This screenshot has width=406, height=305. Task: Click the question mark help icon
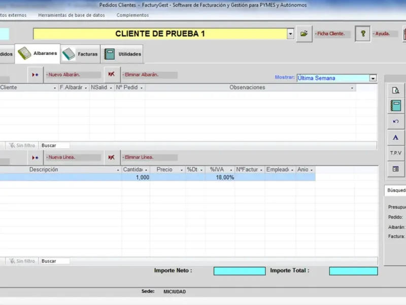[362, 34]
